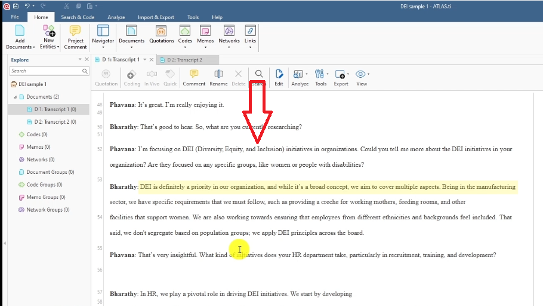Open the Help ribbon tab
The image size is (543, 306).
217,17
